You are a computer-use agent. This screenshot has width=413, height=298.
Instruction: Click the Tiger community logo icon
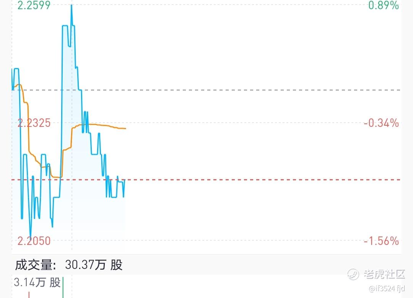[x=353, y=274]
